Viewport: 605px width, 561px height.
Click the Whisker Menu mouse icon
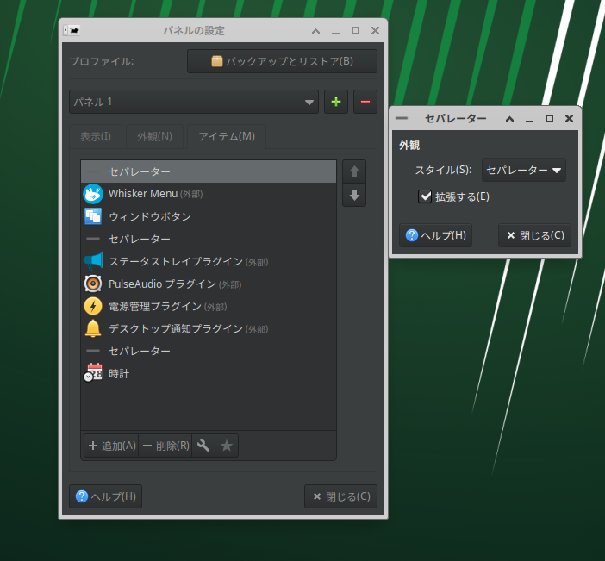point(93,194)
